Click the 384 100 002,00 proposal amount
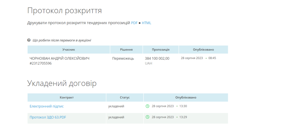The image size is (305, 134). tap(157, 58)
